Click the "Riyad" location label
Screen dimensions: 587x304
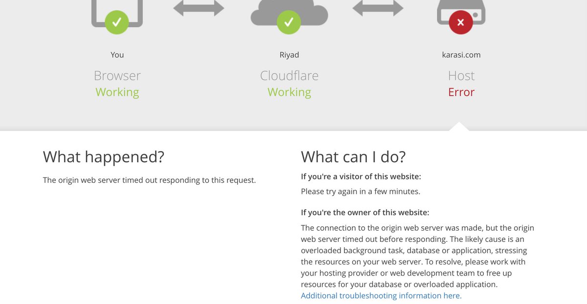coord(289,55)
